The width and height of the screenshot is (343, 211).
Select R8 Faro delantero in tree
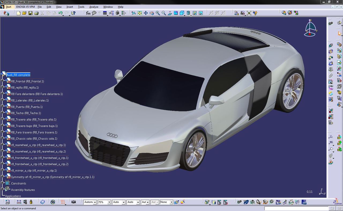(x=37, y=94)
